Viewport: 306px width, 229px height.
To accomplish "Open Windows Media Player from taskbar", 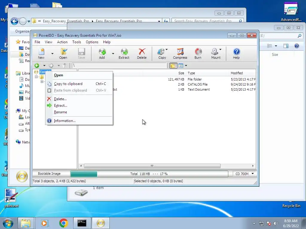I will click(x=44, y=223).
